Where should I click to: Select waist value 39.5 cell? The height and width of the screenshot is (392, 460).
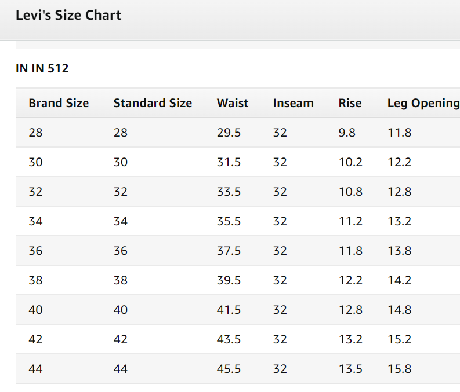[229, 280]
